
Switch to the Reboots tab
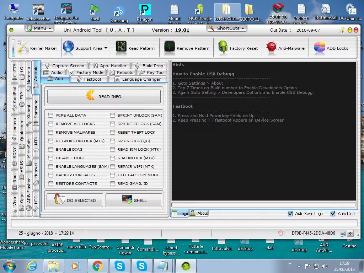122,73
